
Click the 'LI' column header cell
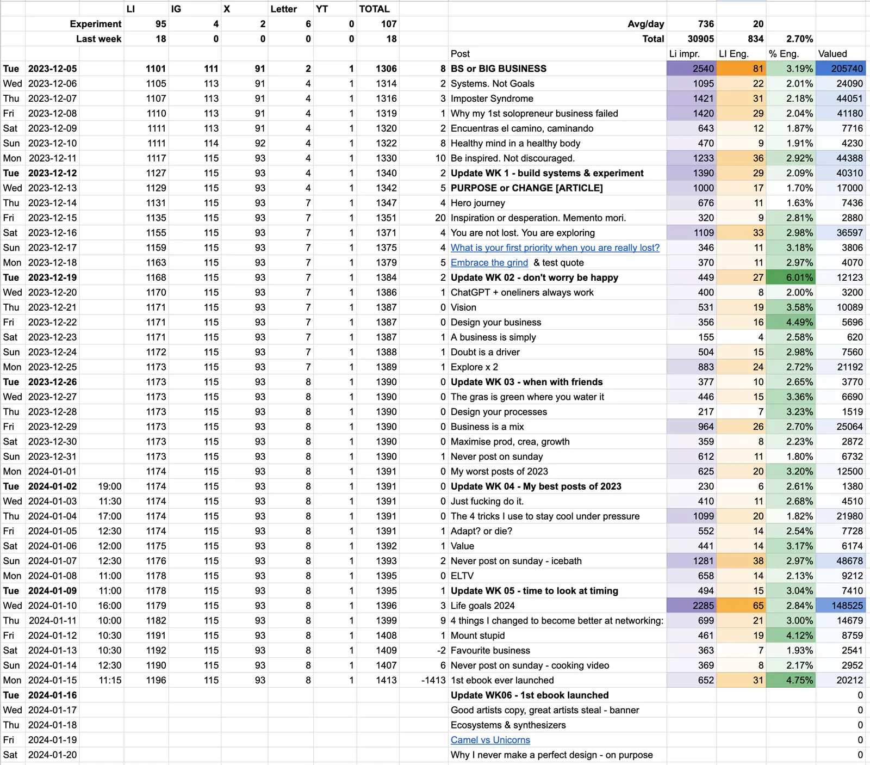click(x=146, y=9)
